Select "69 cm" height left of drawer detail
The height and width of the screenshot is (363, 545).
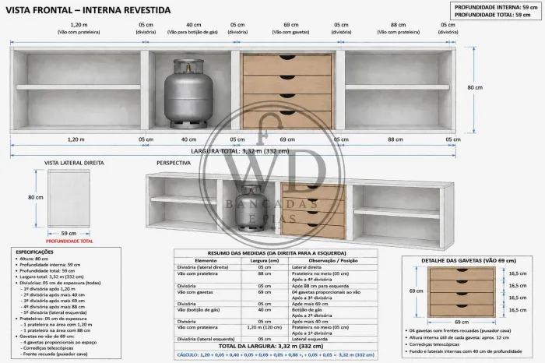(x=416, y=291)
